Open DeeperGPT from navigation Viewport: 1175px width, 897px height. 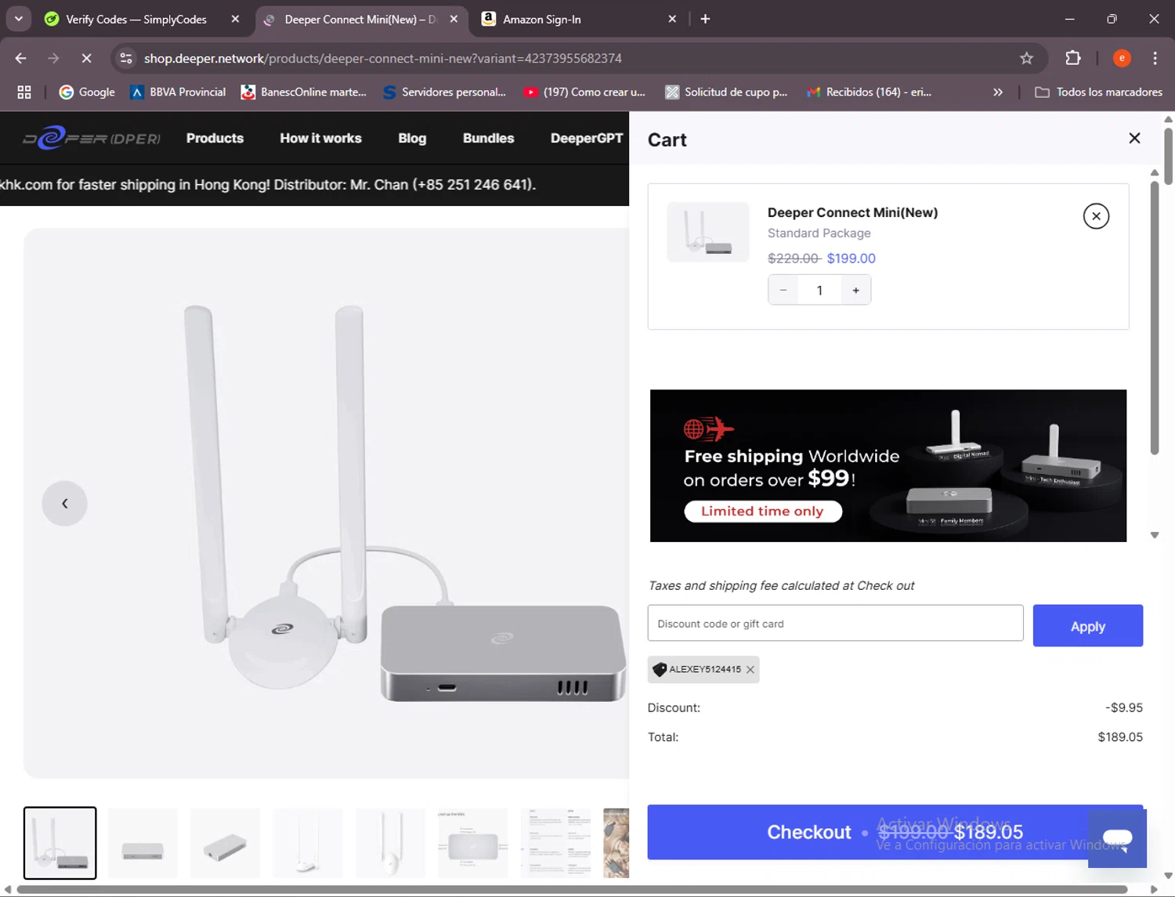(587, 139)
